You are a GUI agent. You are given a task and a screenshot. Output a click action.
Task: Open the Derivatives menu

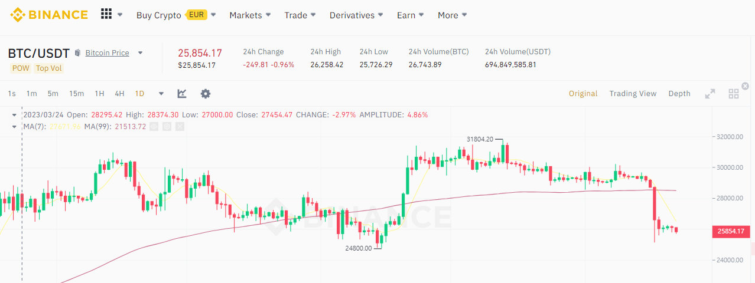coord(356,15)
